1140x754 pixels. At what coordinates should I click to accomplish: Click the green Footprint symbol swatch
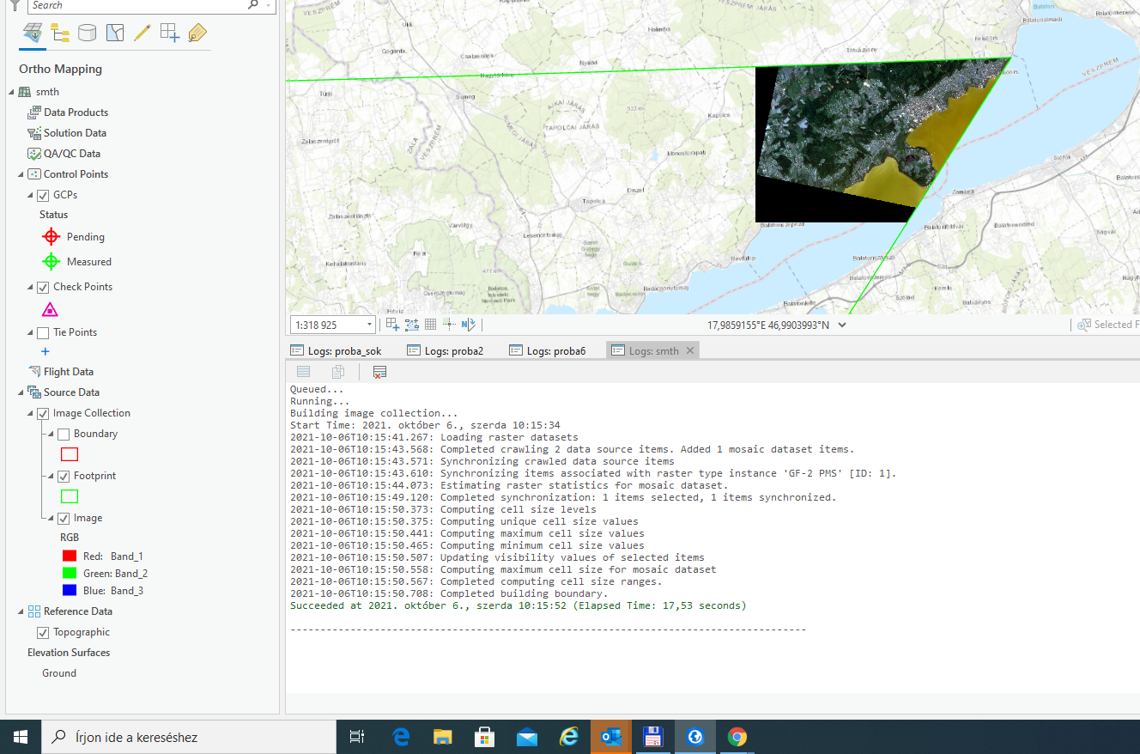[x=70, y=496]
